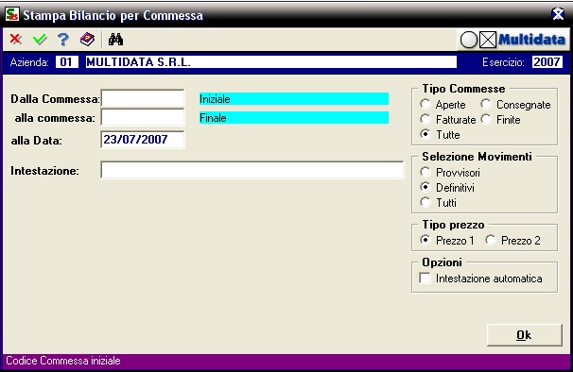Click the binoculars search icon
The width and height of the screenshot is (573, 372).
click(x=115, y=39)
